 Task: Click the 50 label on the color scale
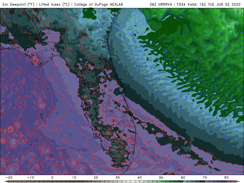[x=161, y=178]
